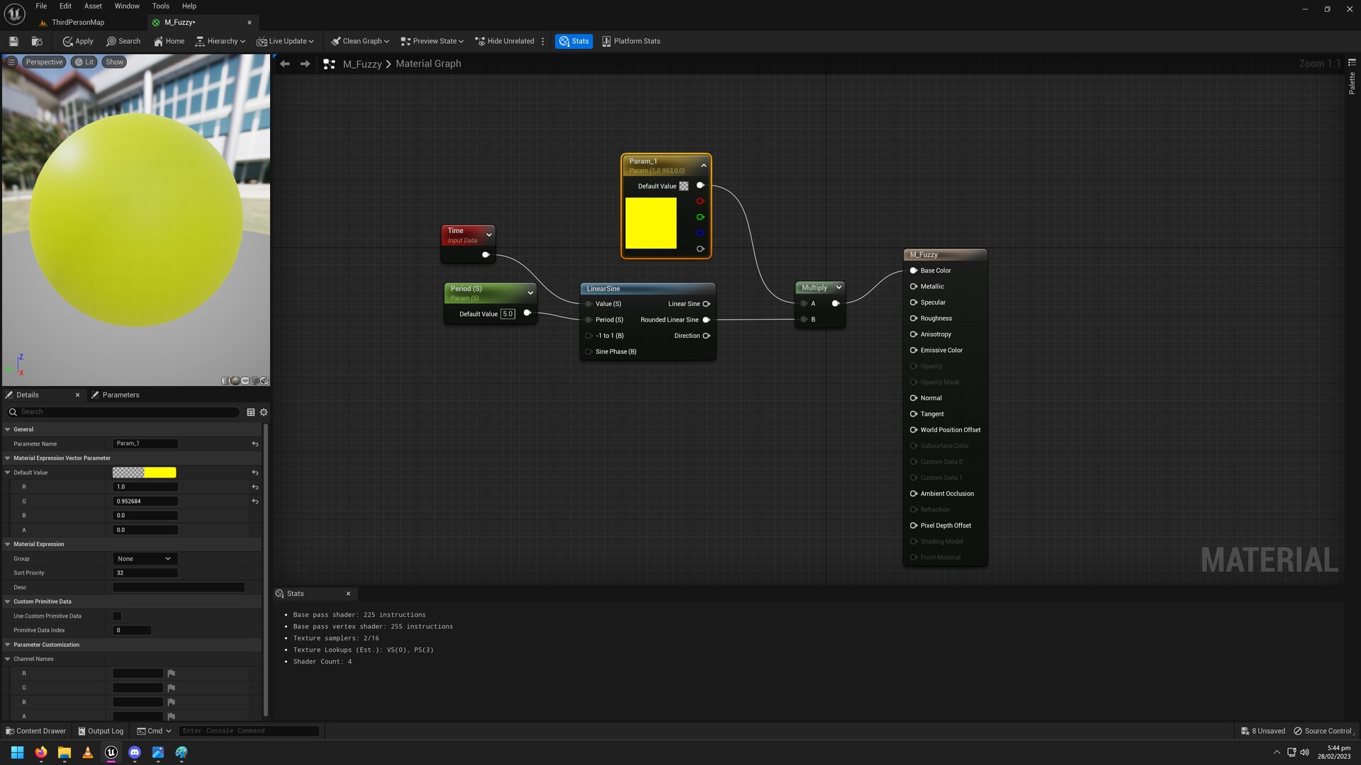Click the Enter Console Command field

[248, 730]
